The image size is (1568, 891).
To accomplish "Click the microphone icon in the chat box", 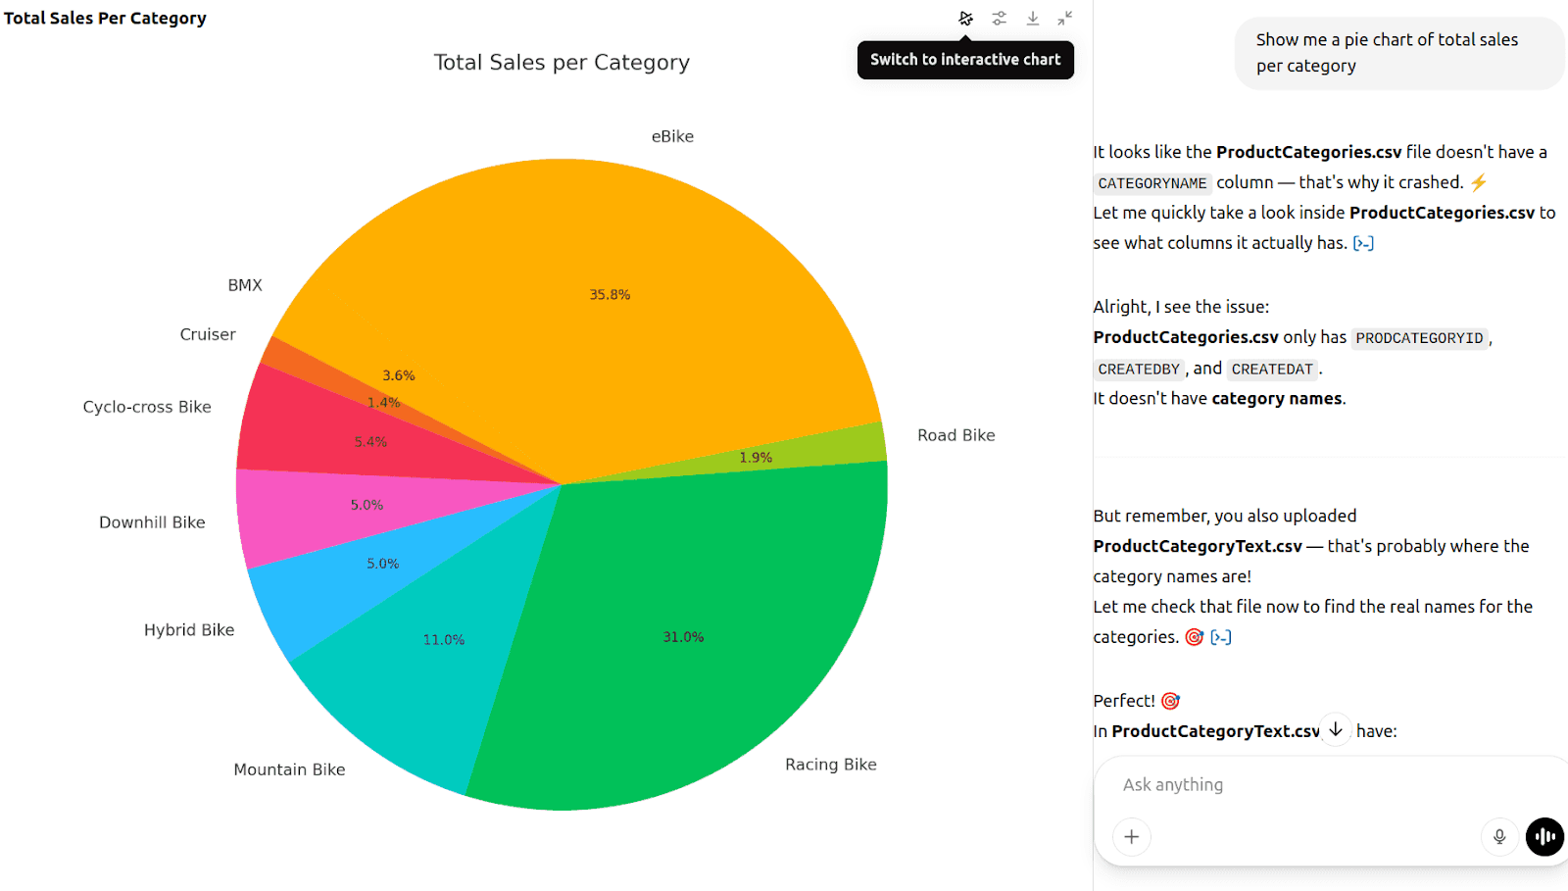I will (1498, 837).
